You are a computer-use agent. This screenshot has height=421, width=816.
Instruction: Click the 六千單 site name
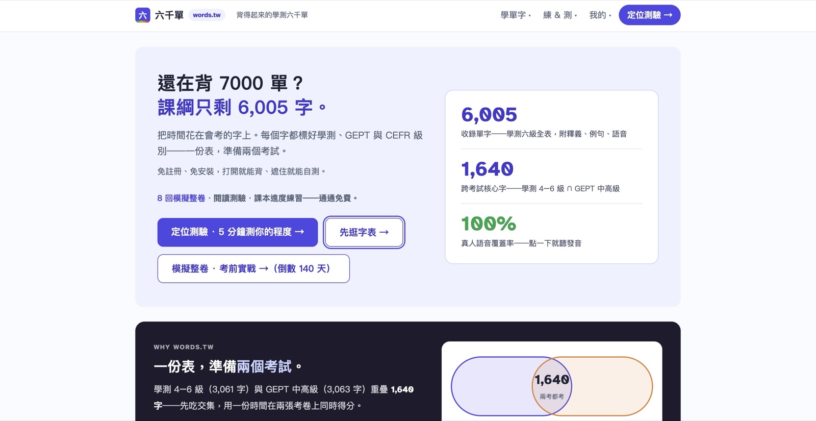point(169,15)
